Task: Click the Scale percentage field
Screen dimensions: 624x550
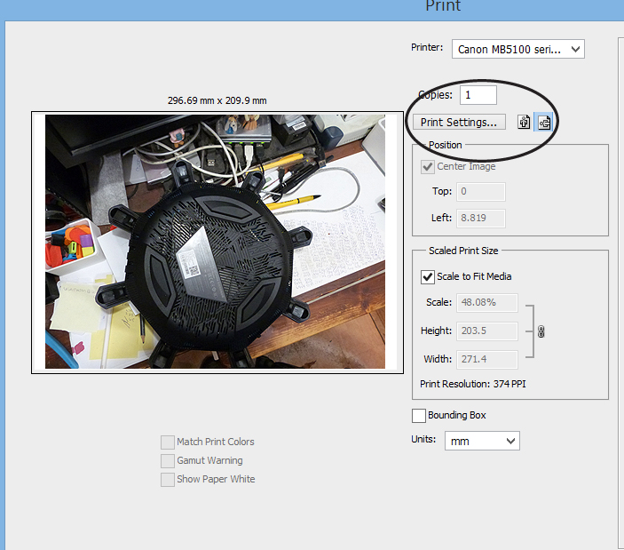Action: (486, 302)
